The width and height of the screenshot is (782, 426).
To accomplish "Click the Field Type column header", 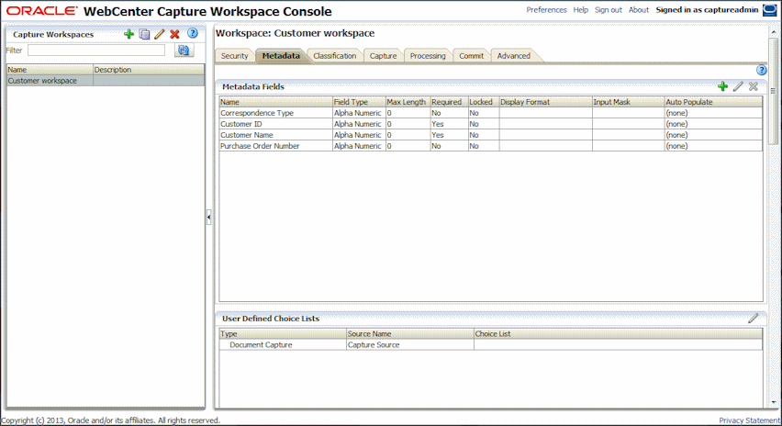I will pyautogui.click(x=359, y=102).
